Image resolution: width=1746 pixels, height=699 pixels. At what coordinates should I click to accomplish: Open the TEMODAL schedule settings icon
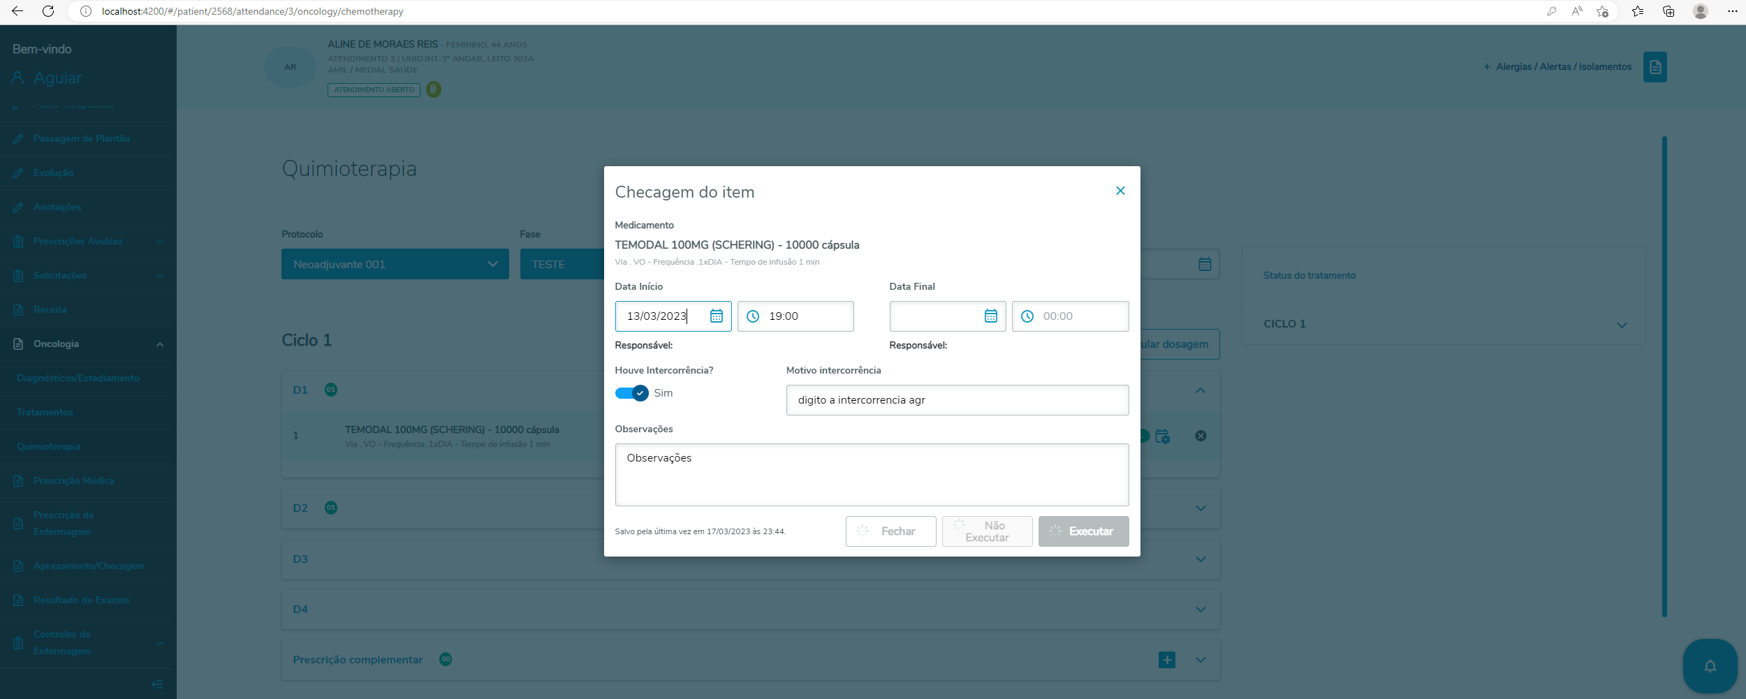click(1163, 436)
